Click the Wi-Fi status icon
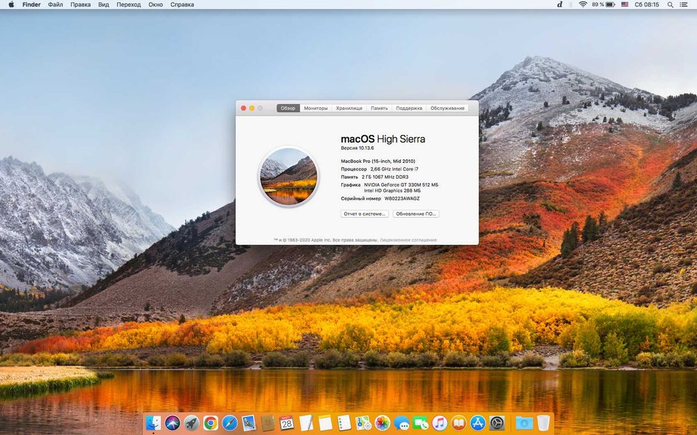The height and width of the screenshot is (435, 697). (x=583, y=4)
